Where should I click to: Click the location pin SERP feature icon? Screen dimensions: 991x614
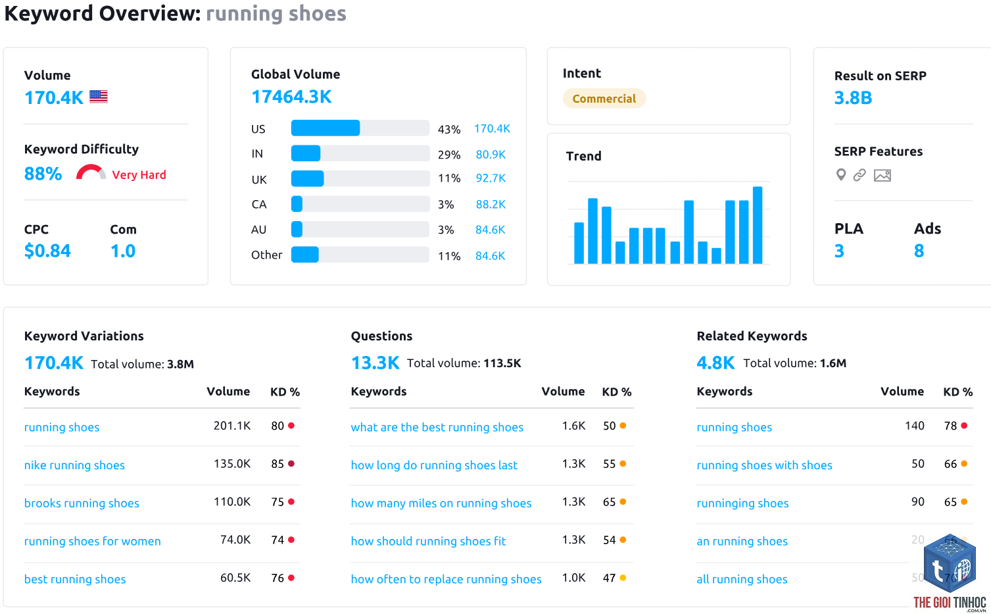coord(840,174)
